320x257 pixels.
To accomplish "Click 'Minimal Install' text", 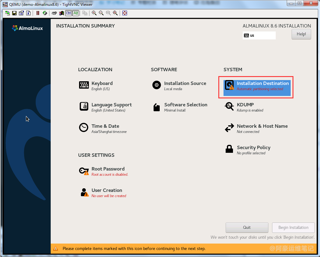I will click(175, 110).
